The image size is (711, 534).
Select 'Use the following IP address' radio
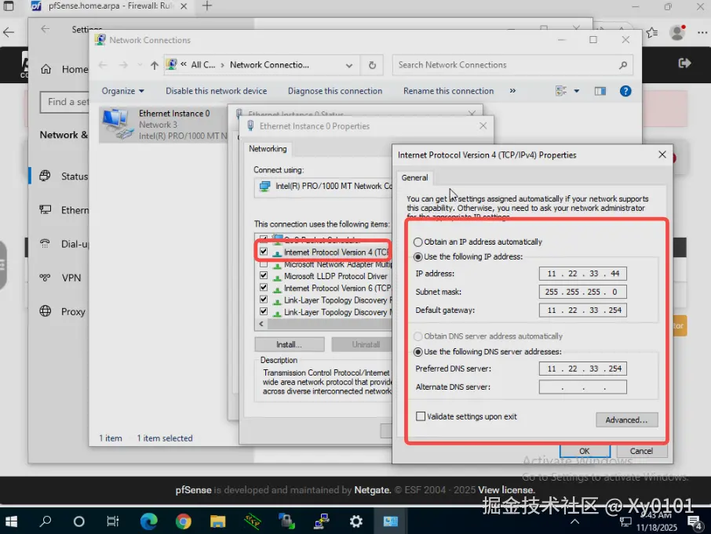pyautogui.click(x=417, y=257)
